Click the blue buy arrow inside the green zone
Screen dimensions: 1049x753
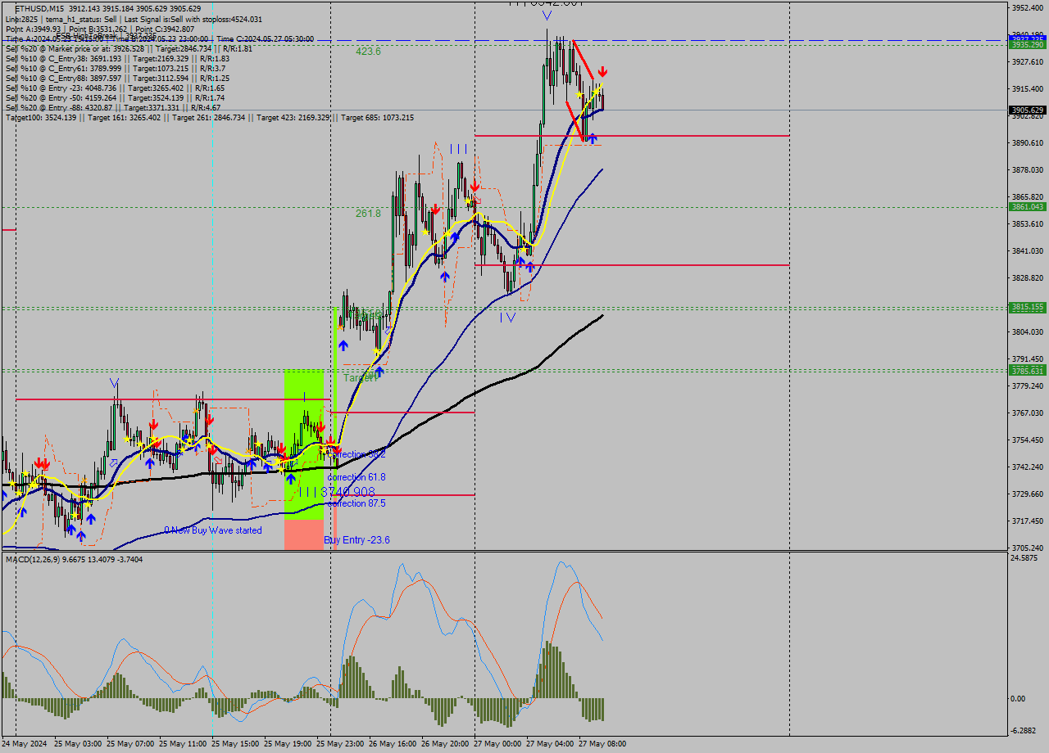click(290, 479)
